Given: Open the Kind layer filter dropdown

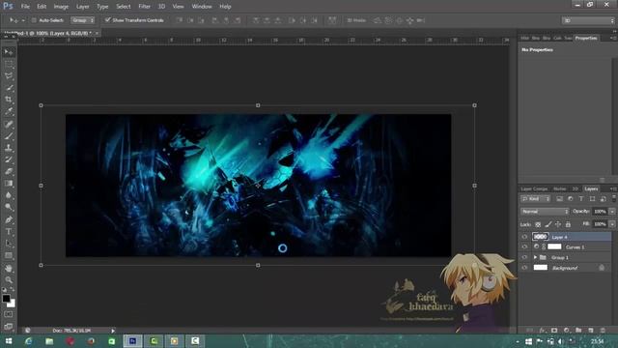Looking at the screenshot, I should click(x=535, y=199).
